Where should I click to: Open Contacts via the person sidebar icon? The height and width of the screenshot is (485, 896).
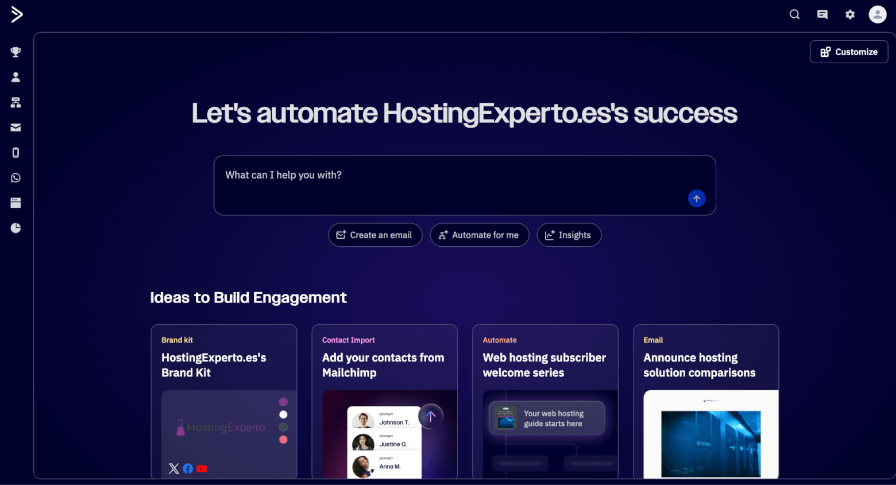coord(15,76)
